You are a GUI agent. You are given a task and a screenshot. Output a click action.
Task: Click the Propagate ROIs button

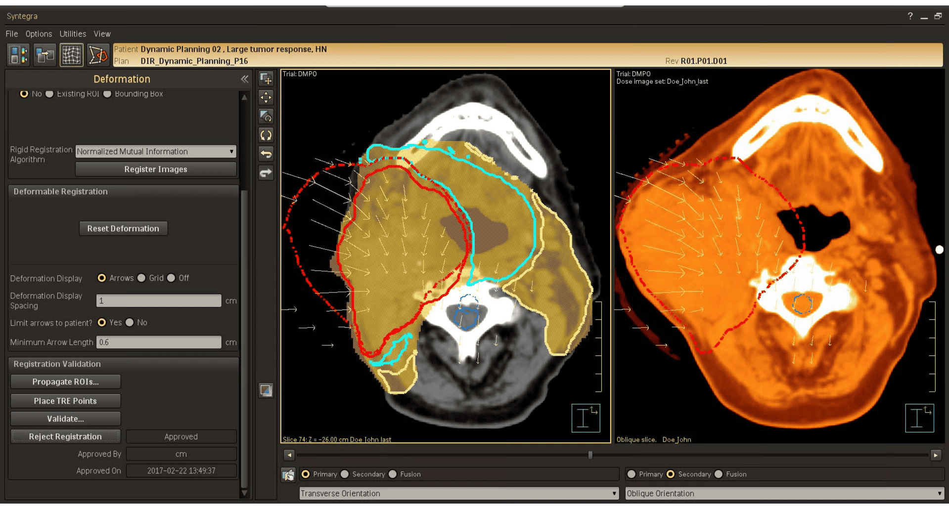[65, 382]
